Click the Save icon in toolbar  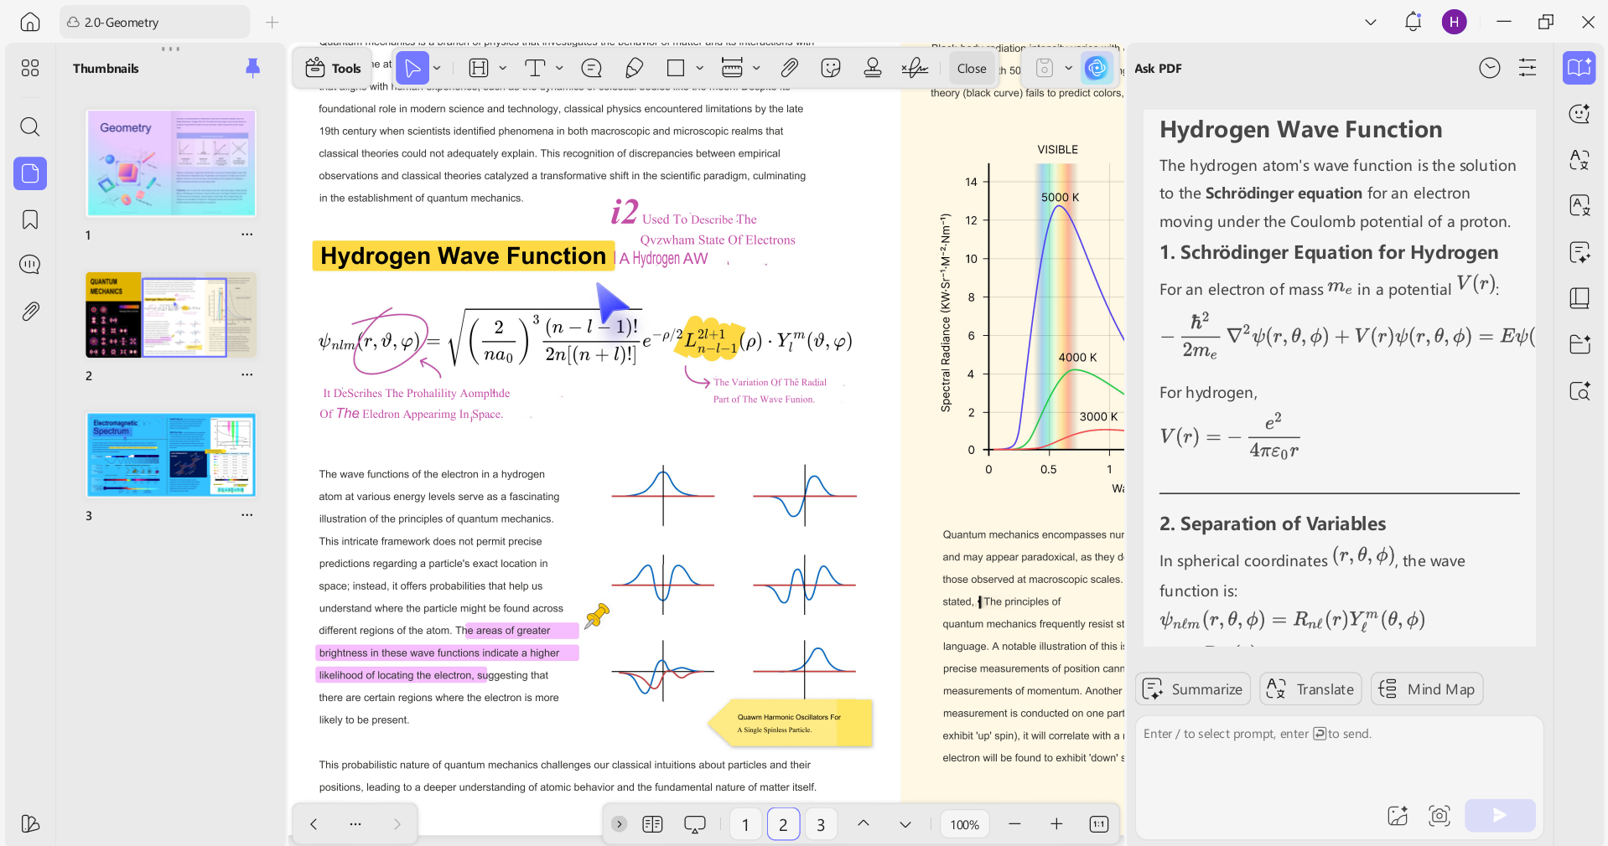1045,68
